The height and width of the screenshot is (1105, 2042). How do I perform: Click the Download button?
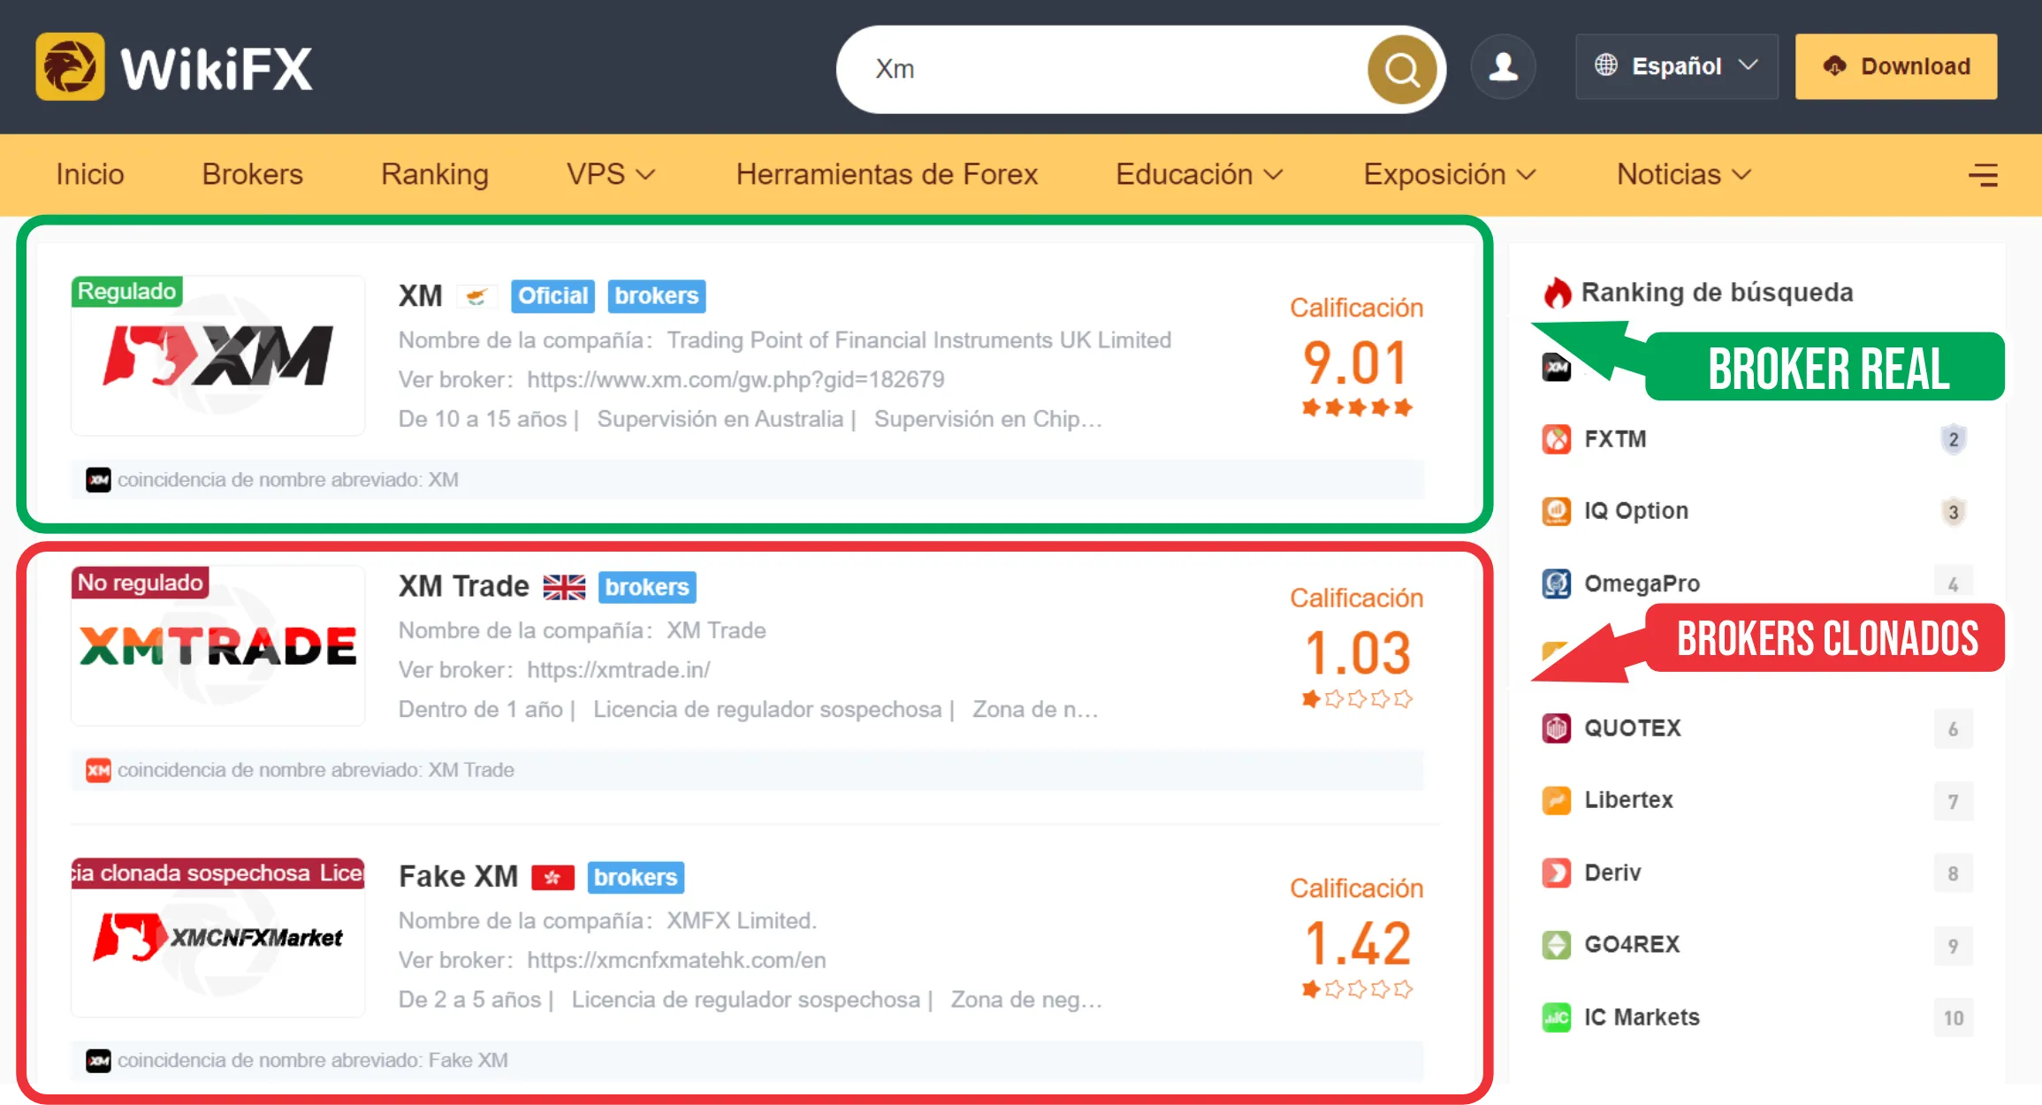click(x=1896, y=66)
